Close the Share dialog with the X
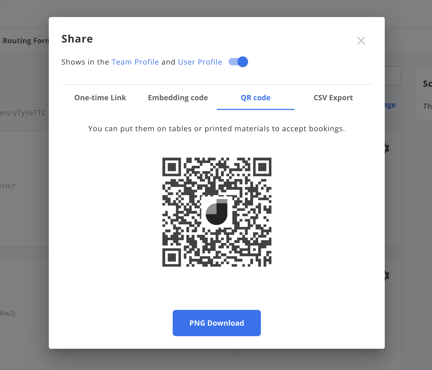 361,41
